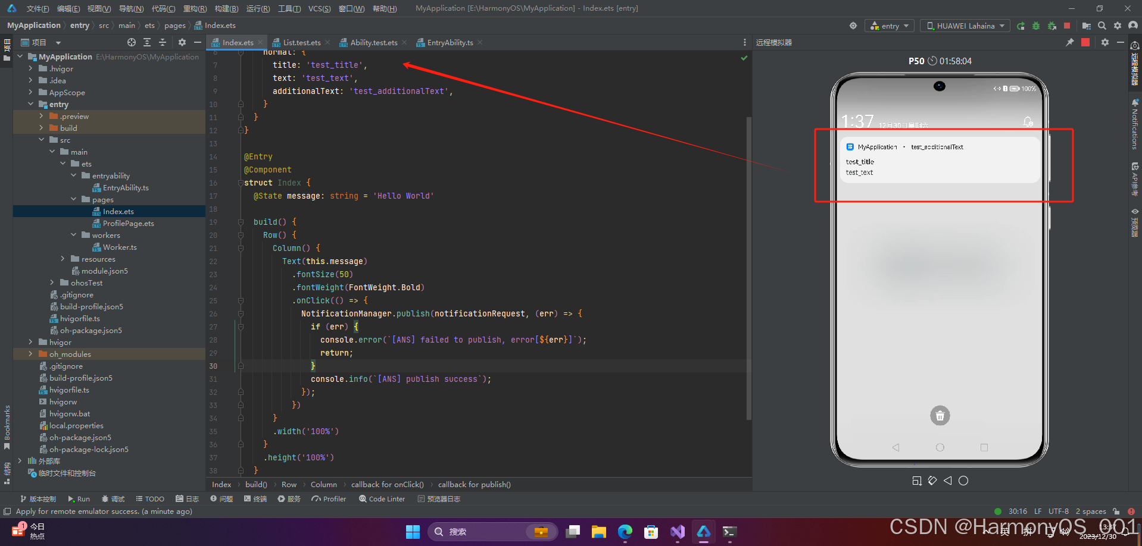The image size is (1142, 546).
Task: Switch to Ability.test.ets tab
Action: tap(373, 42)
